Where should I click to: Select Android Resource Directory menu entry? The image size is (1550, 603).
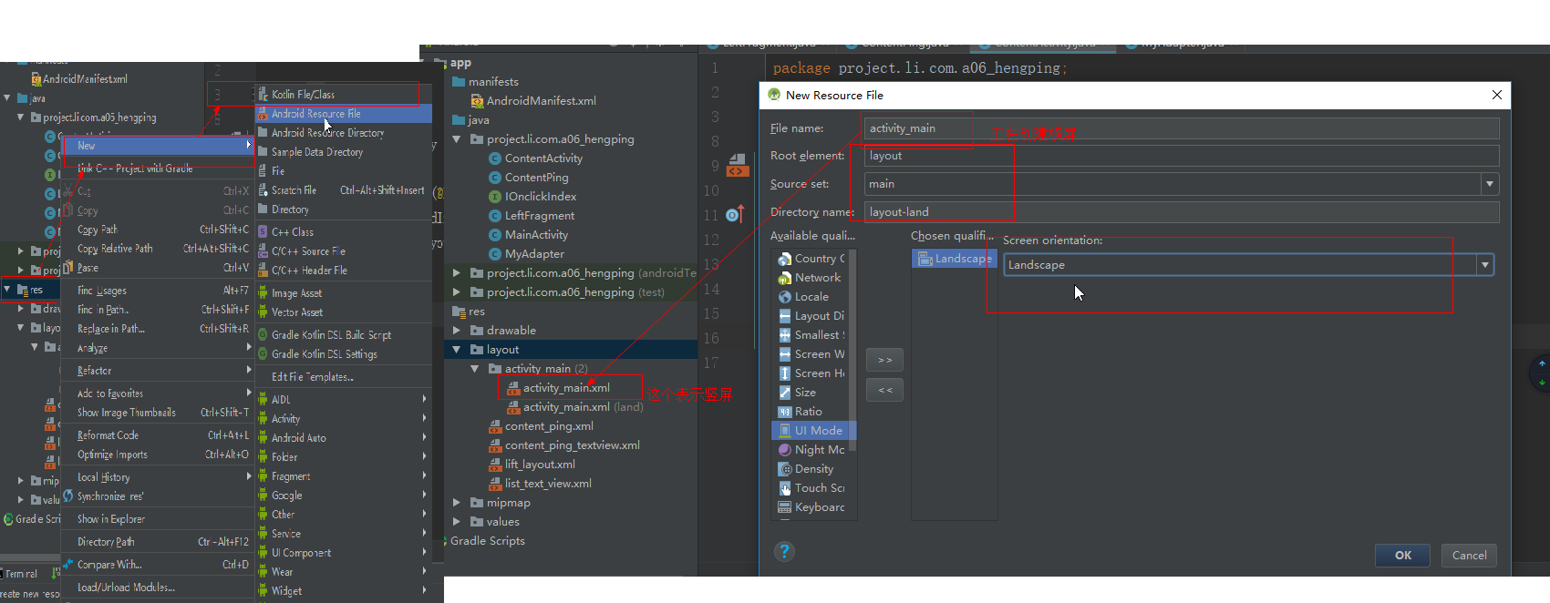pyautogui.click(x=344, y=133)
